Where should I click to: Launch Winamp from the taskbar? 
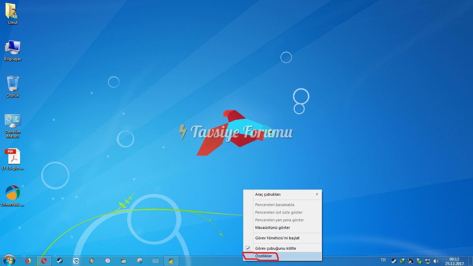pos(92,261)
